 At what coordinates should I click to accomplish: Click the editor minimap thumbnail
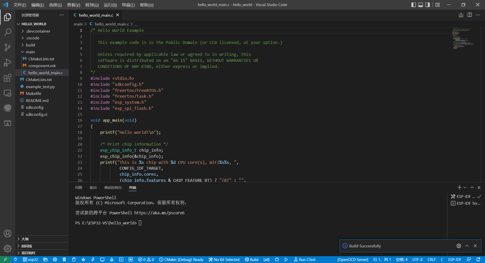coord(463,38)
